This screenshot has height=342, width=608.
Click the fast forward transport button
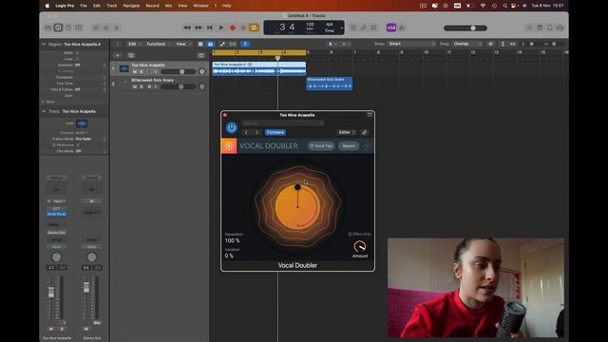click(x=199, y=28)
